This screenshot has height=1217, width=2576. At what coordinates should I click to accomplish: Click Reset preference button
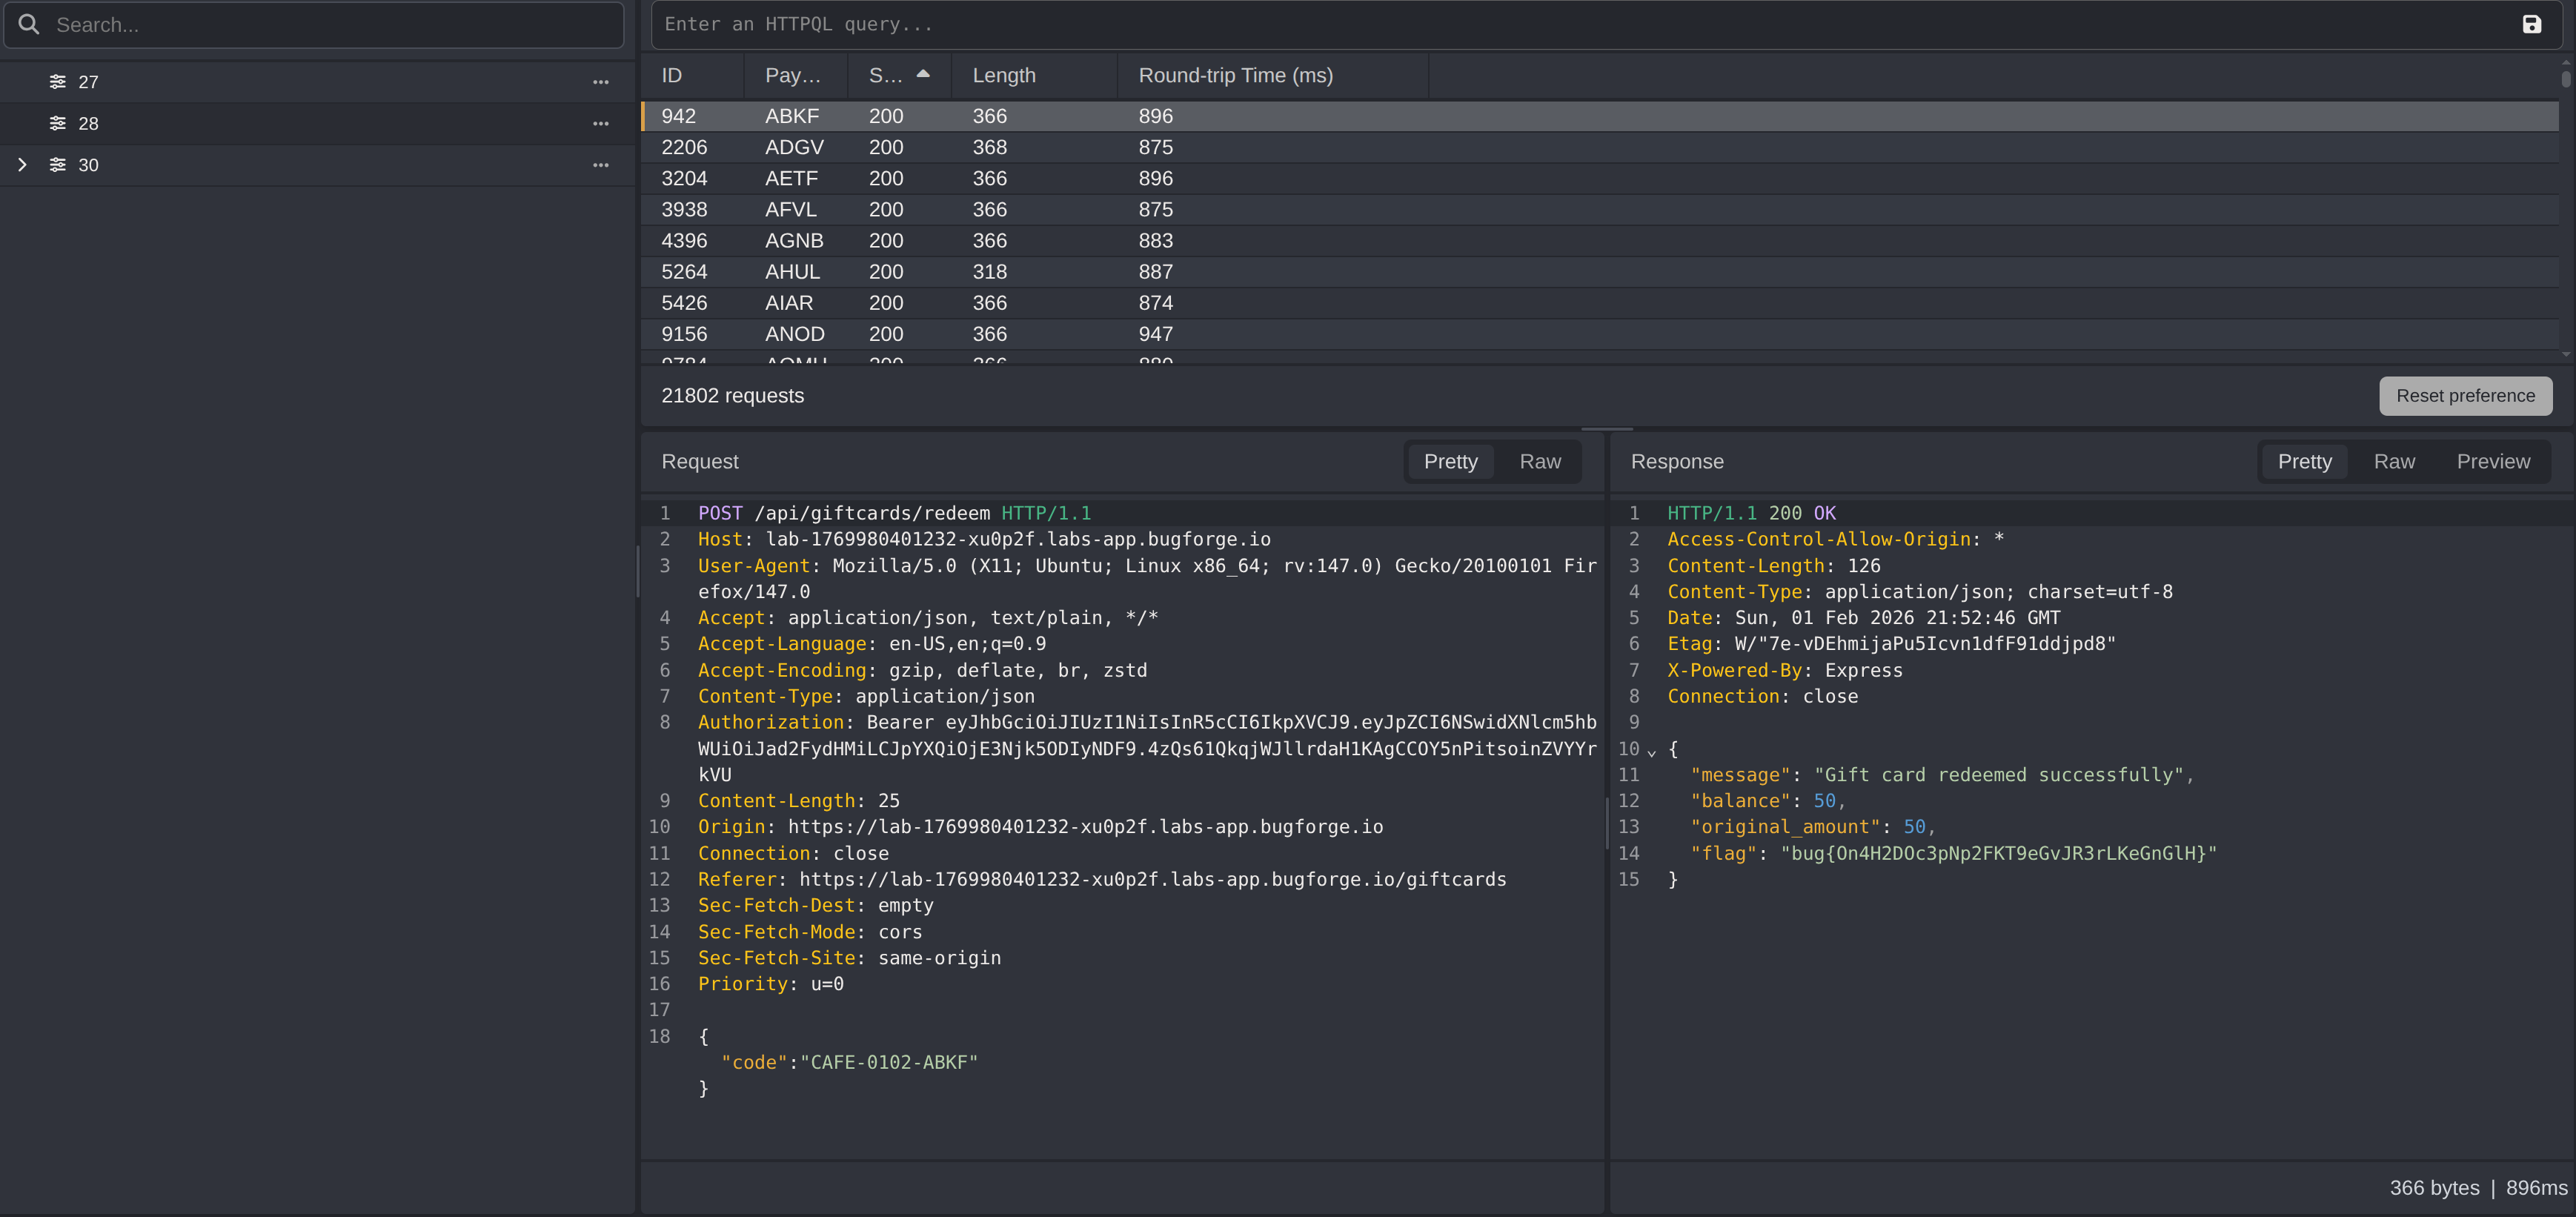click(2464, 396)
